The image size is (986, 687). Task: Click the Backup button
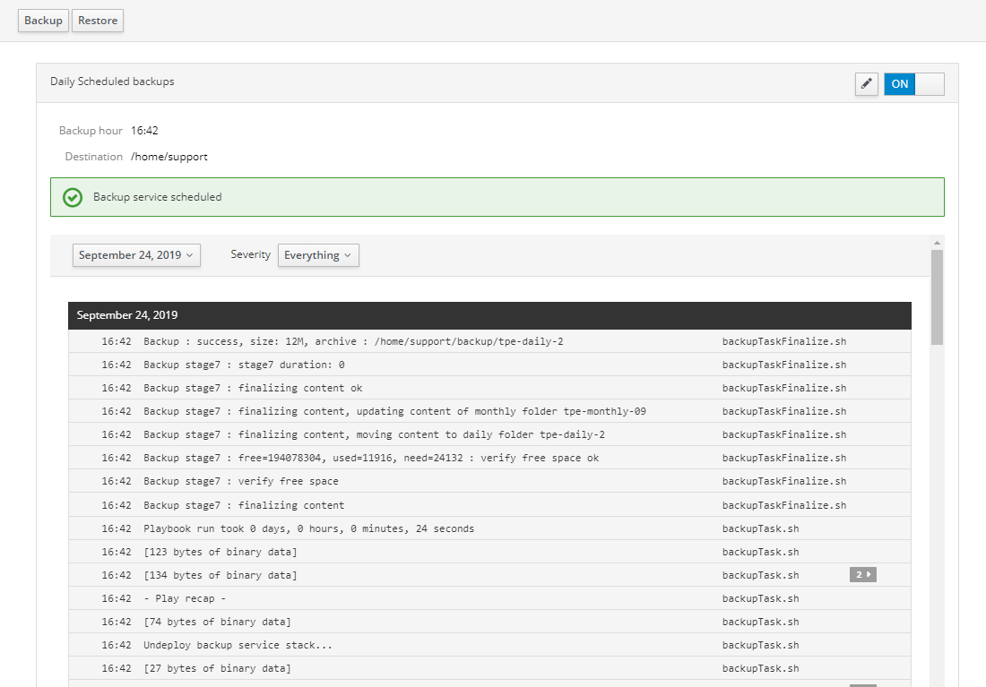pos(43,21)
